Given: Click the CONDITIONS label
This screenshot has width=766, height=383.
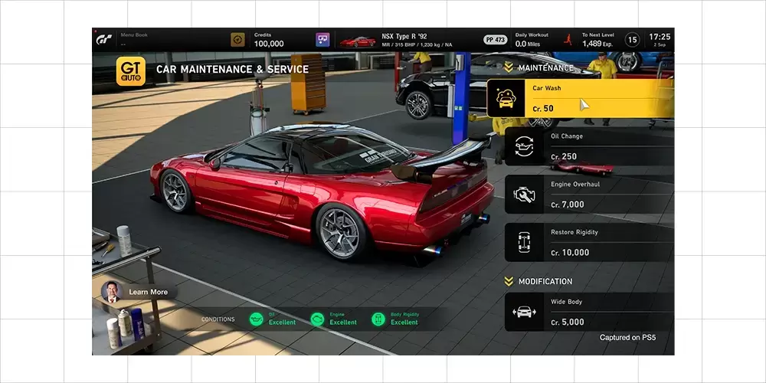Looking at the screenshot, I should pyautogui.click(x=218, y=319).
